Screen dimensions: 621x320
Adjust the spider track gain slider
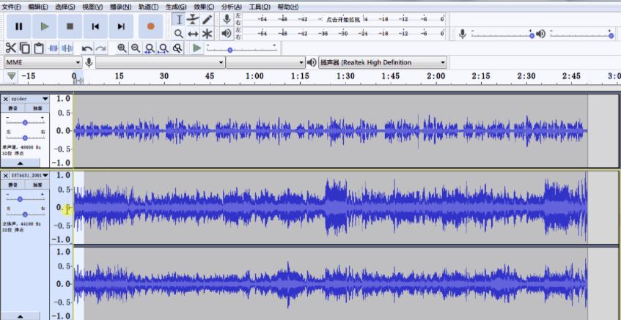point(25,122)
